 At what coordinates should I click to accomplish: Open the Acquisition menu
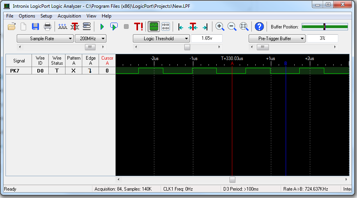click(x=69, y=16)
